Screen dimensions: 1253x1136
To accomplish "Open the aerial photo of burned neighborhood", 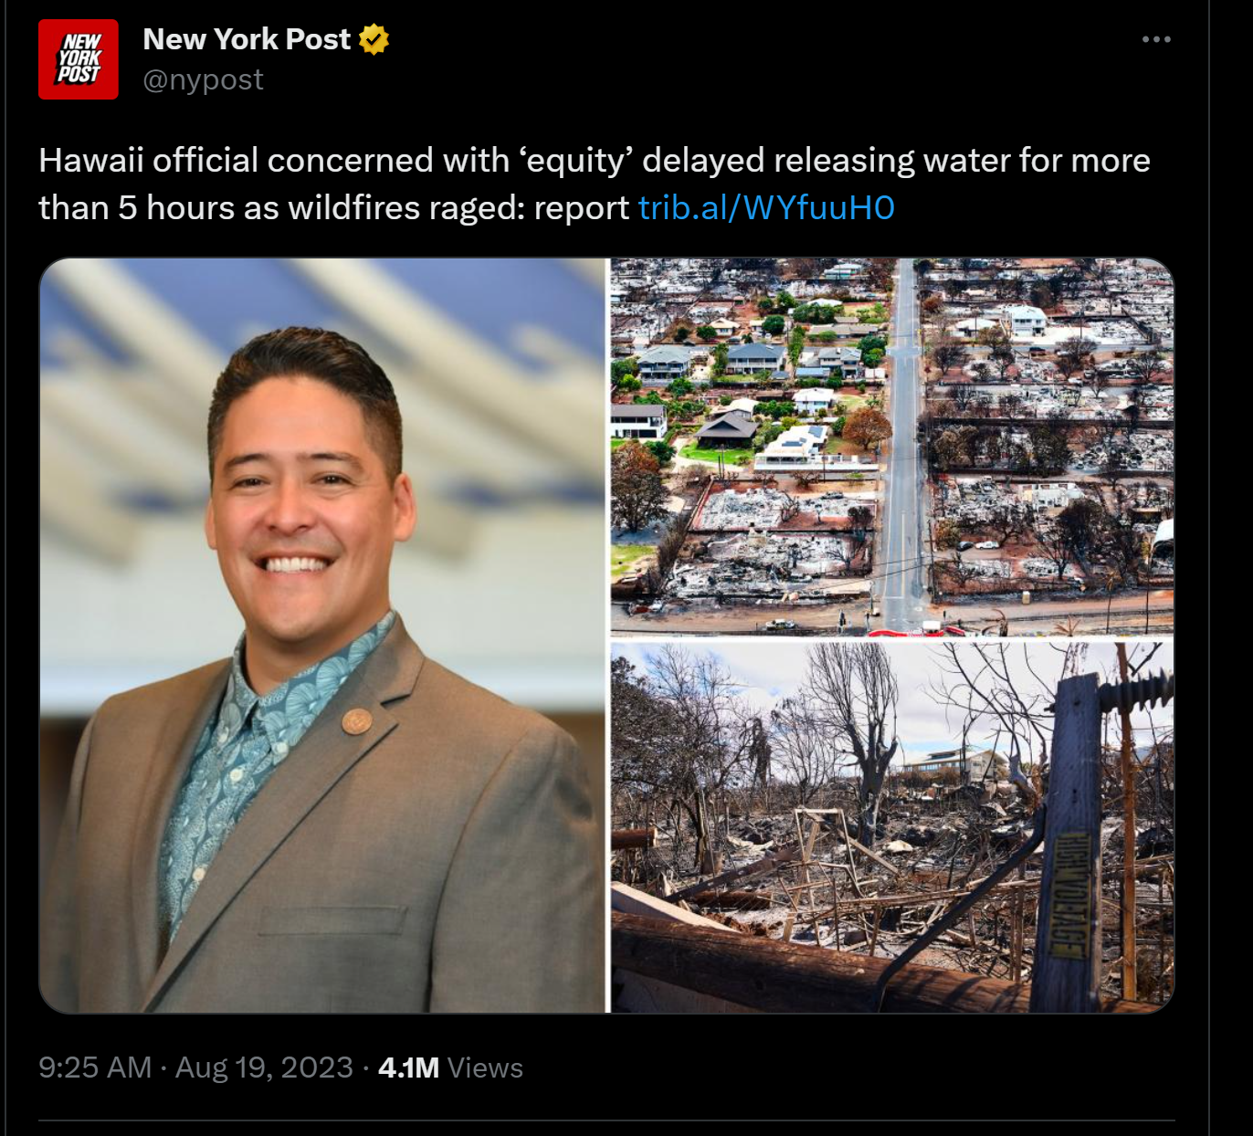I will (892, 447).
